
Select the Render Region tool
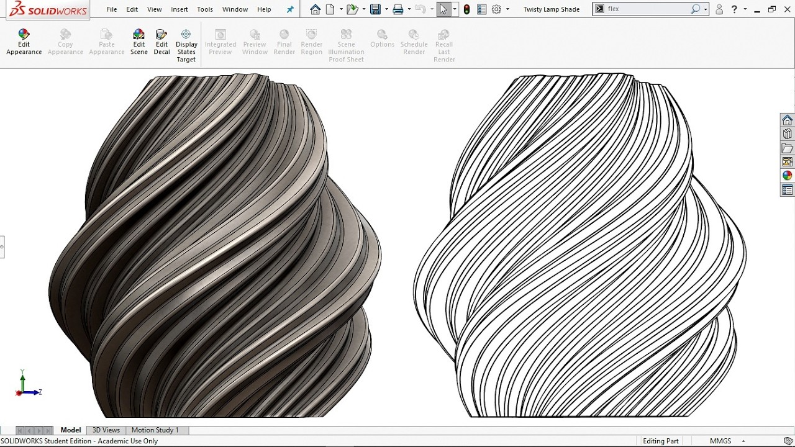[x=312, y=42]
